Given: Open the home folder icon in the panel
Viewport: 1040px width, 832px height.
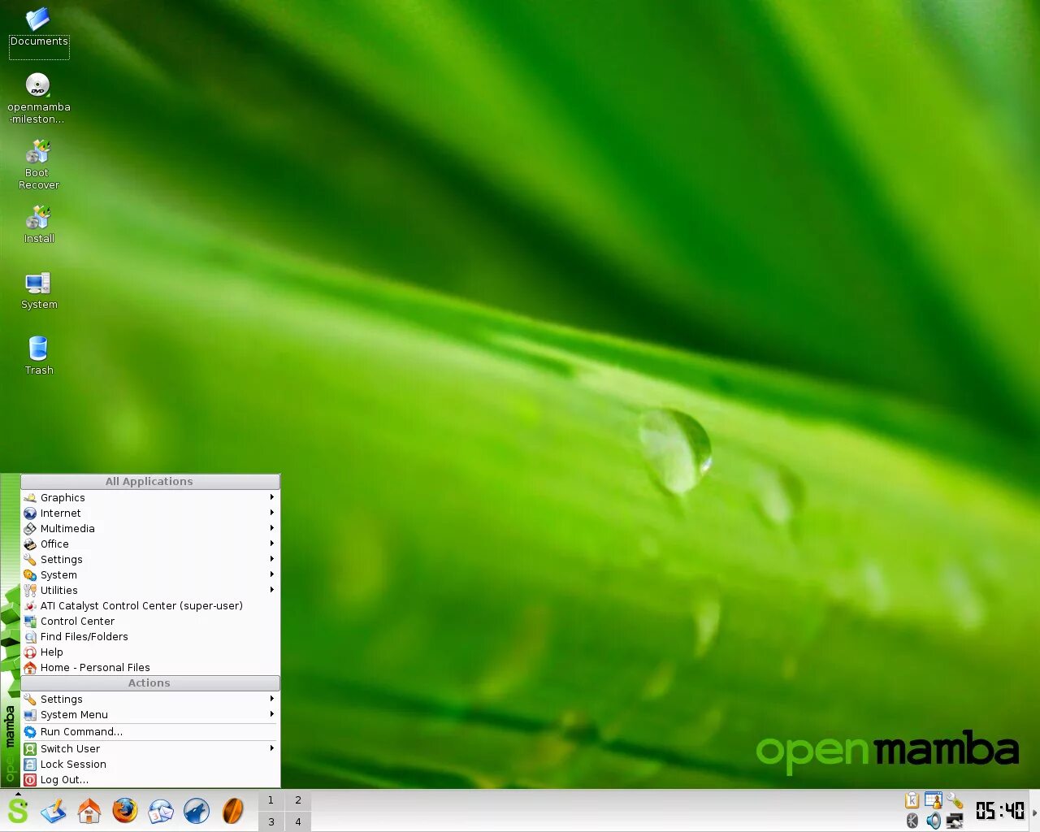Looking at the screenshot, I should tap(89, 811).
